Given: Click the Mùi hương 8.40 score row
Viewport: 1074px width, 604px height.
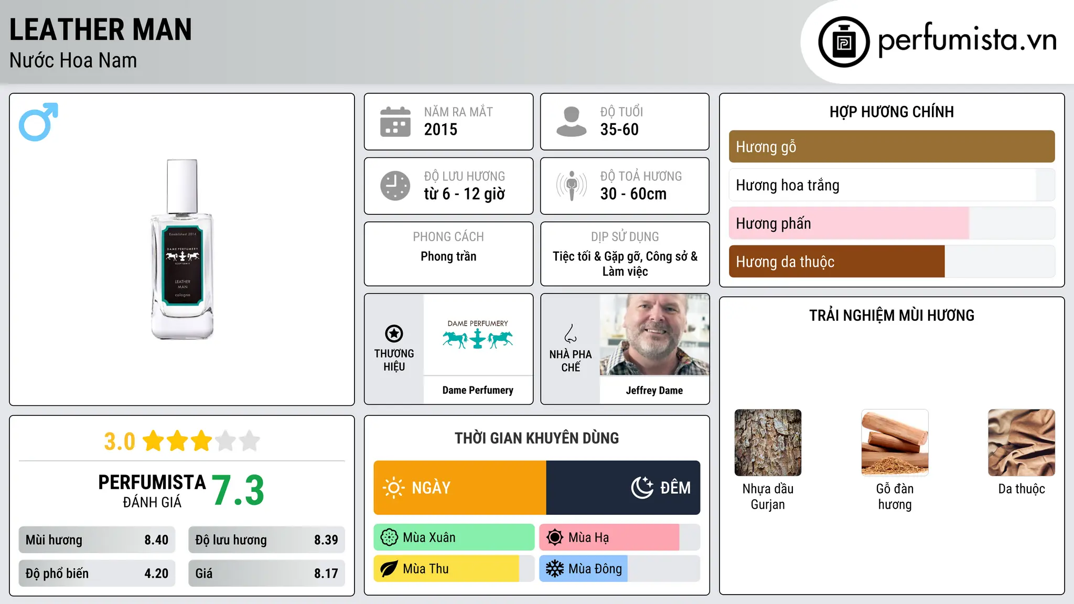Looking at the screenshot, I should [97, 540].
